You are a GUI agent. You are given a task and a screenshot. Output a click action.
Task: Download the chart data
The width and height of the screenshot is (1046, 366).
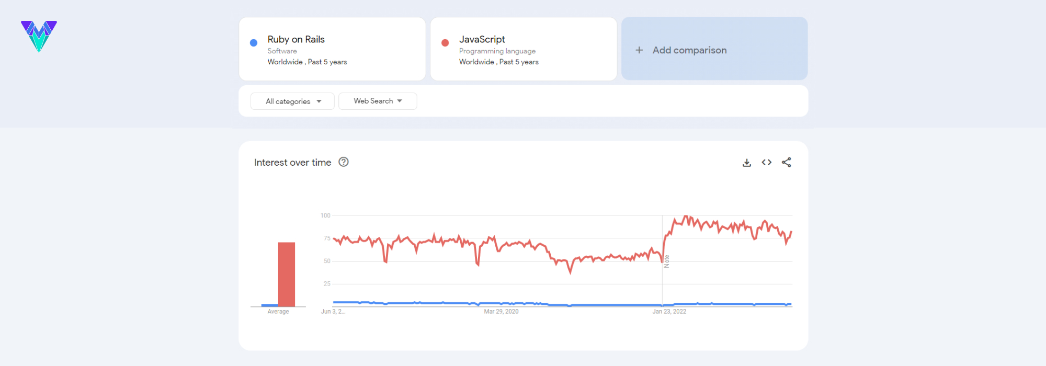[x=747, y=162]
